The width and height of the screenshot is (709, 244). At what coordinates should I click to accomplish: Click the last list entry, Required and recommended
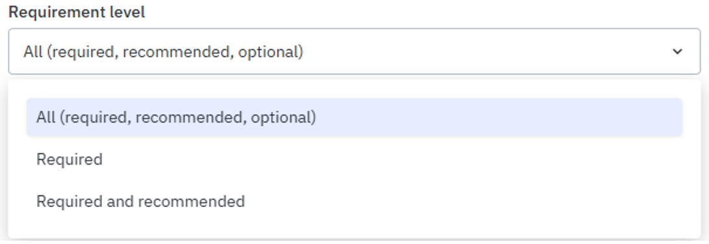354,201
